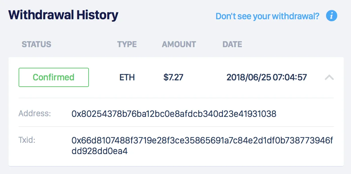This screenshot has height=174, width=351.
Task: Click the divider line above Address row
Action: 176,98
